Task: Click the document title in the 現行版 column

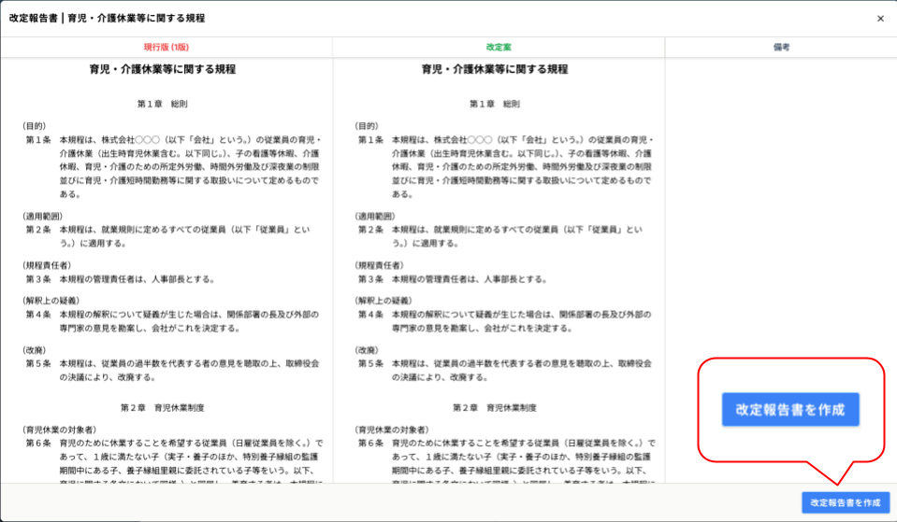Action: (162, 69)
